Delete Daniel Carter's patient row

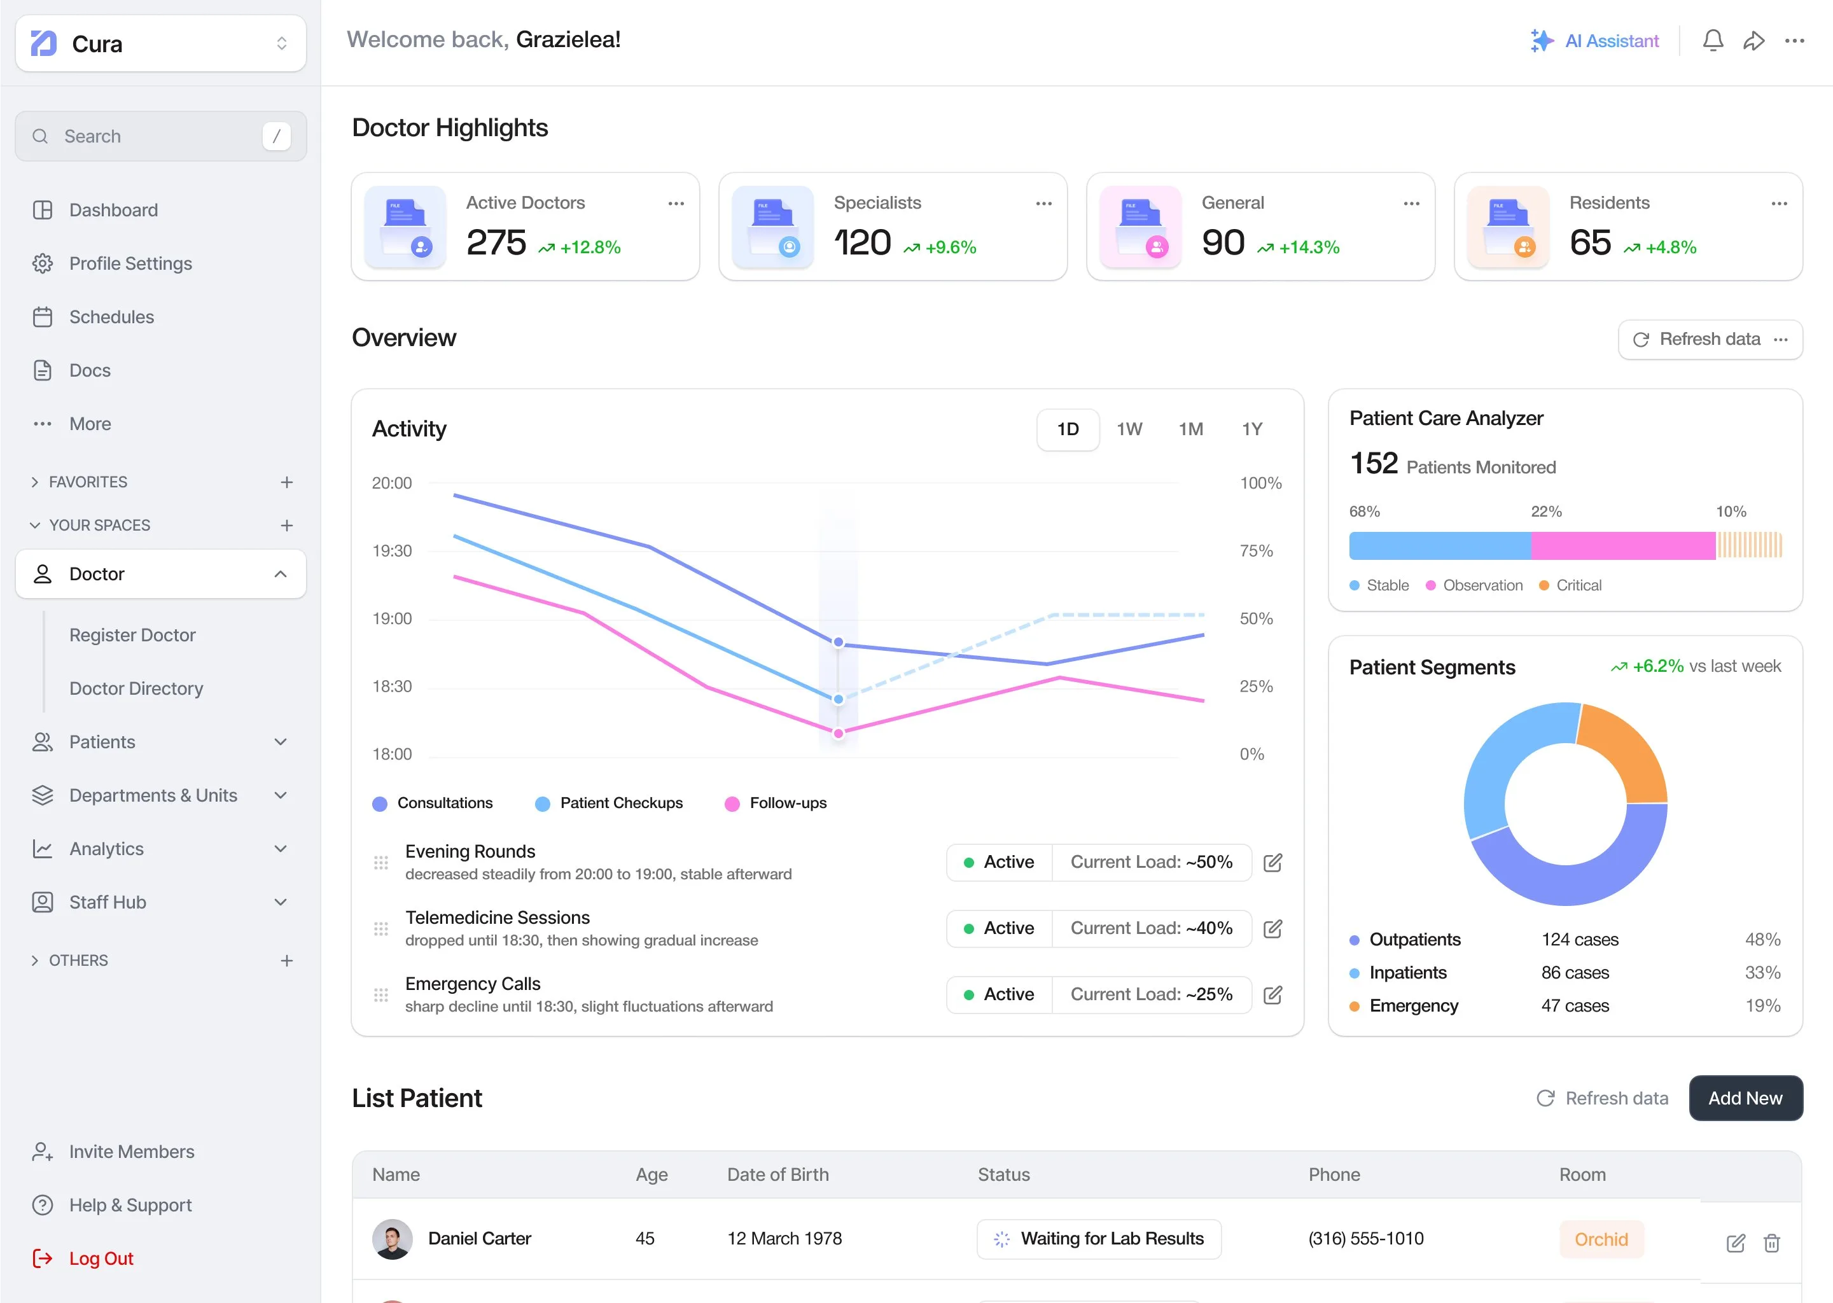1771,1243
